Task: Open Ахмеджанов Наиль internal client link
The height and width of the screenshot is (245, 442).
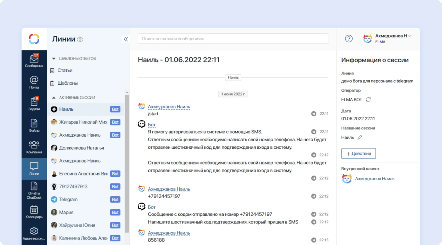Action: pos(375,179)
